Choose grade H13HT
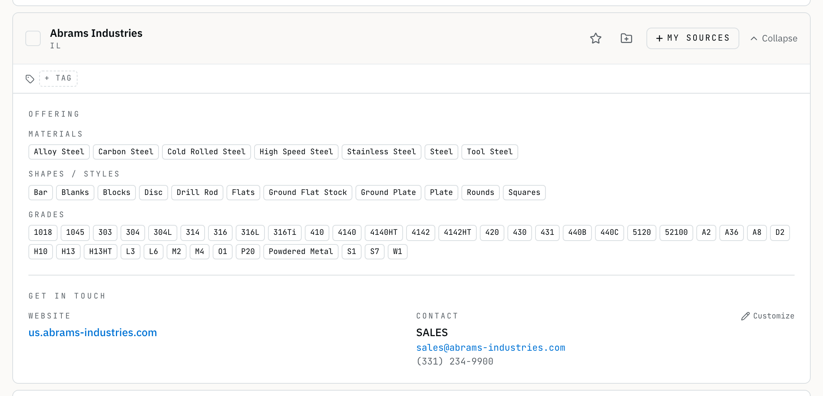Viewport: 823px width, 396px height. (x=101, y=252)
